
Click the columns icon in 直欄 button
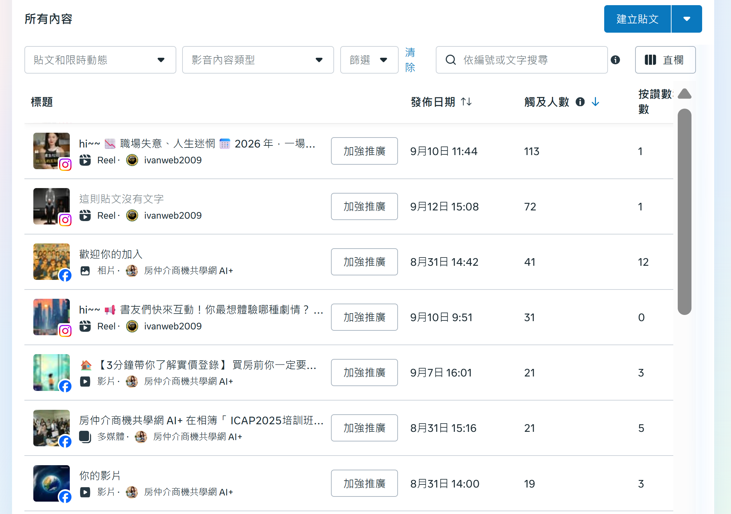click(650, 60)
